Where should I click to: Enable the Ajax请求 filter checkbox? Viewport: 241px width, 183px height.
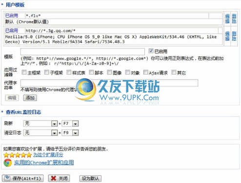146,72
